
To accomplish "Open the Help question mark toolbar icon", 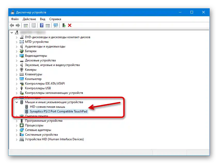I will coord(42,25).
